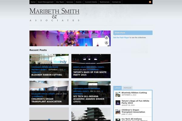This screenshot has height=121, width=182.
Task: Open Our Team menu item
Action: [x=60, y=2]
